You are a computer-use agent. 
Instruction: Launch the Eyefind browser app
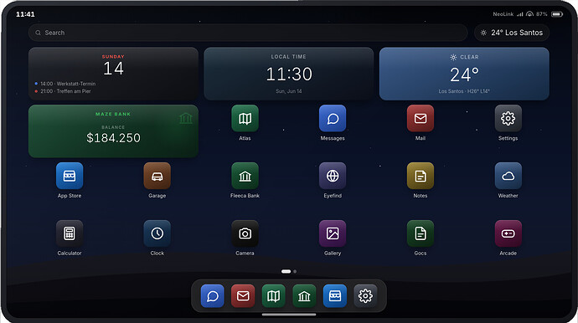point(333,176)
